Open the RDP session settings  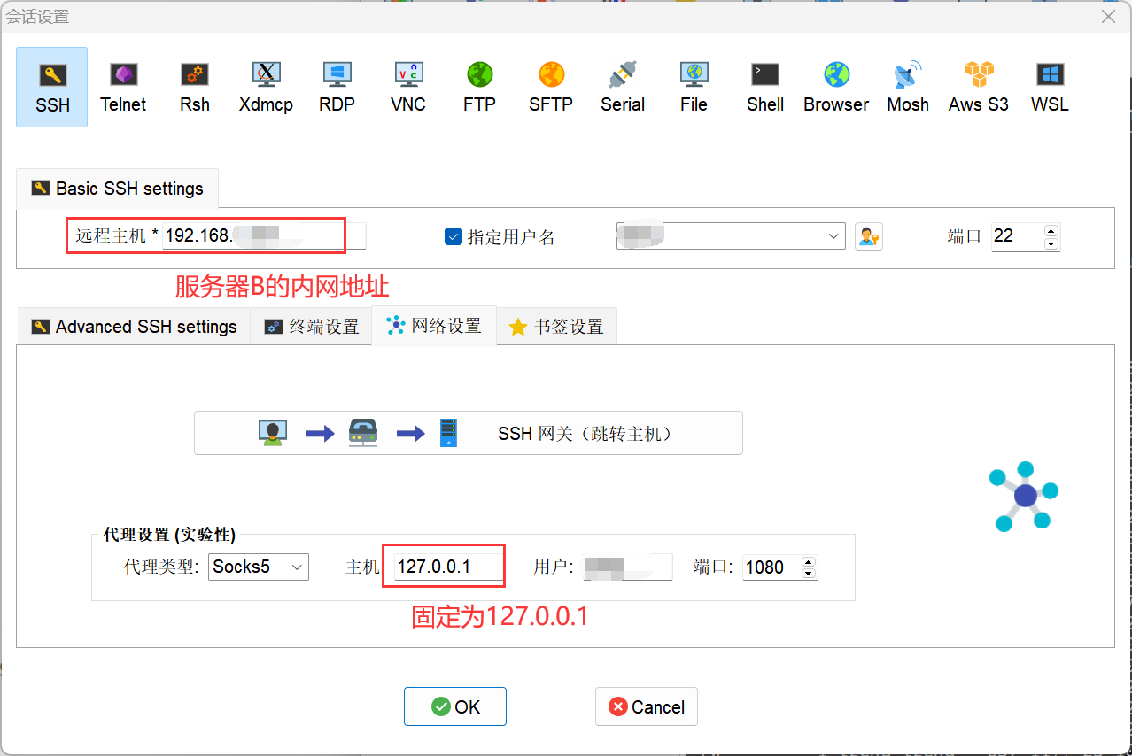[x=337, y=86]
